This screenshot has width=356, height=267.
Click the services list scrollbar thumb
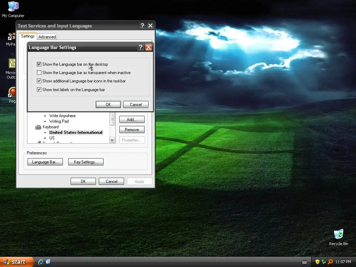coord(112,119)
